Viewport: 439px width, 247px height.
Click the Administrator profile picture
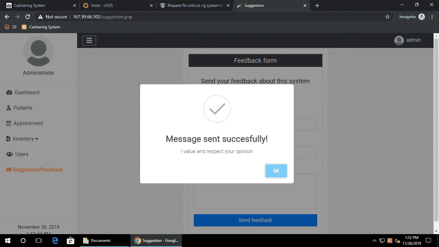coord(39,51)
